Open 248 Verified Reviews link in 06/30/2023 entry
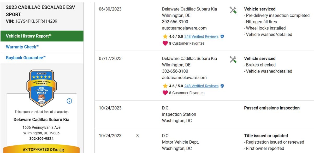 (x=201, y=36)
